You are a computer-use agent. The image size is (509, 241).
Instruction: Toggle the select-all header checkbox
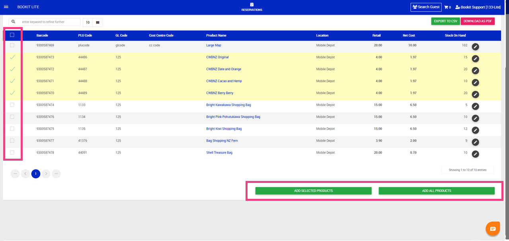coord(12,35)
